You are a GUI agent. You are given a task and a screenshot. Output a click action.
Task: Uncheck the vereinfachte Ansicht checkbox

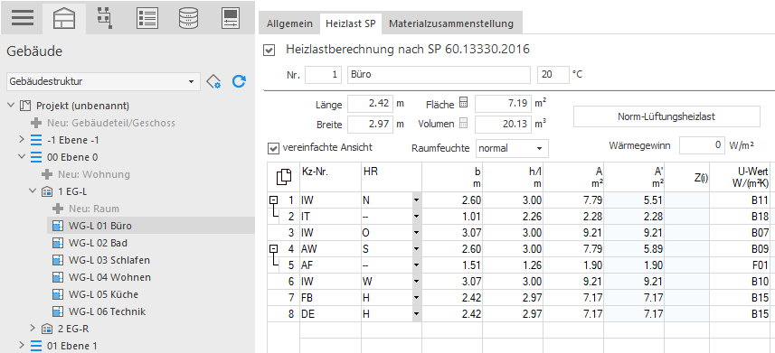pos(273,148)
